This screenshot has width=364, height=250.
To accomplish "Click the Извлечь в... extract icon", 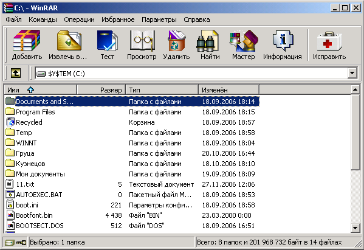I will (68, 44).
